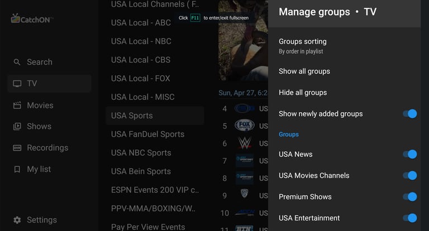Select the channel 9 shield logo
The height and width of the screenshot is (231, 429).
(x=244, y=194)
